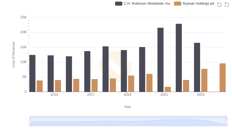
Task: Click the C.H. Robinson bar for 2018
Action: (x=106, y=69)
